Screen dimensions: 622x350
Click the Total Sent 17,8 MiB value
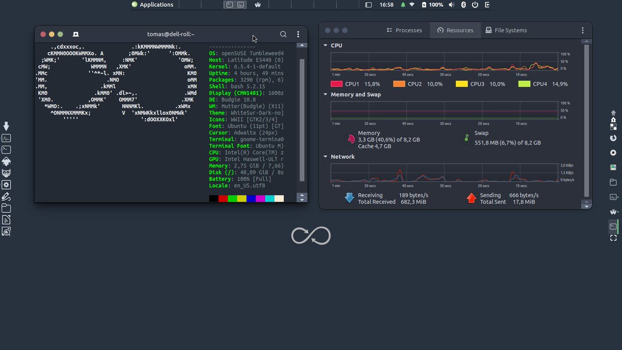(x=523, y=202)
